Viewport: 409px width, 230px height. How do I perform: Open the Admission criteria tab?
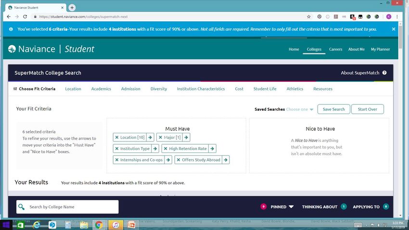[131, 89]
